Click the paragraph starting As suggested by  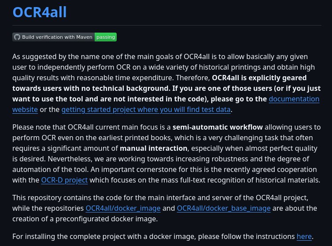(167, 83)
